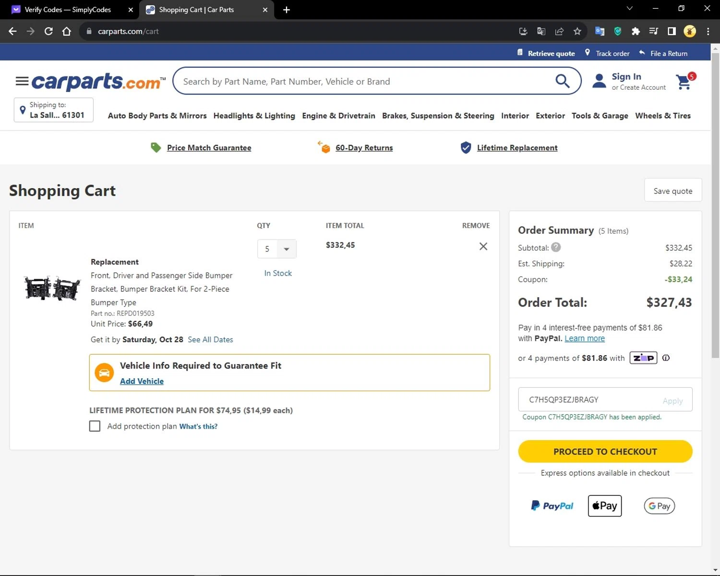Click the bumper bracket product thumbnail
The height and width of the screenshot is (576, 720).
click(x=52, y=288)
